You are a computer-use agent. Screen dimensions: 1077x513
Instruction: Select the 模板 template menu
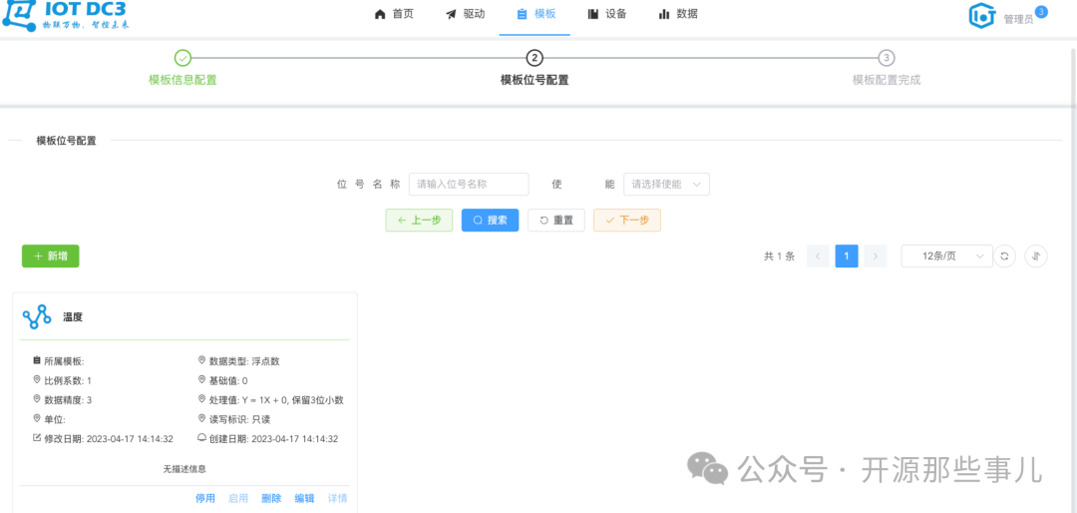coord(536,14)
